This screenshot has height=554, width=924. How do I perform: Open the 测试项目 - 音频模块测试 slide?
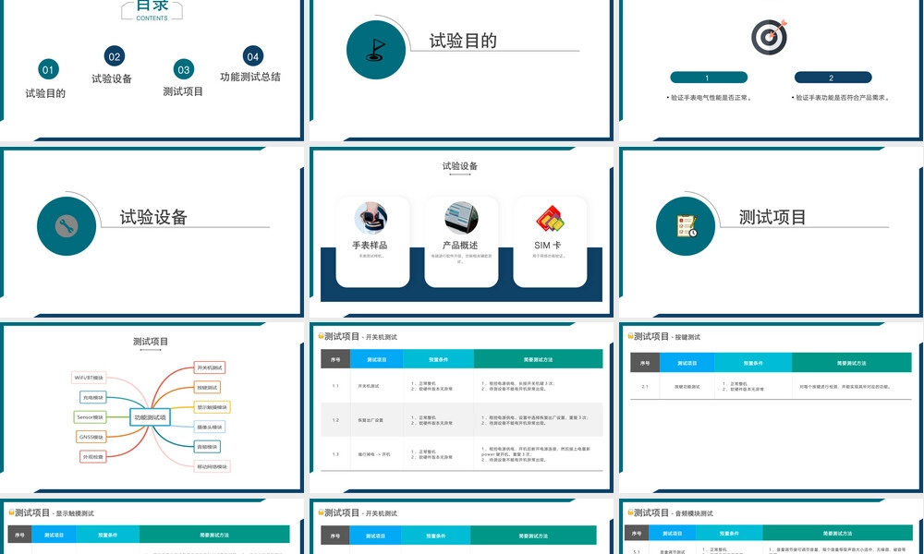point(771,526)
